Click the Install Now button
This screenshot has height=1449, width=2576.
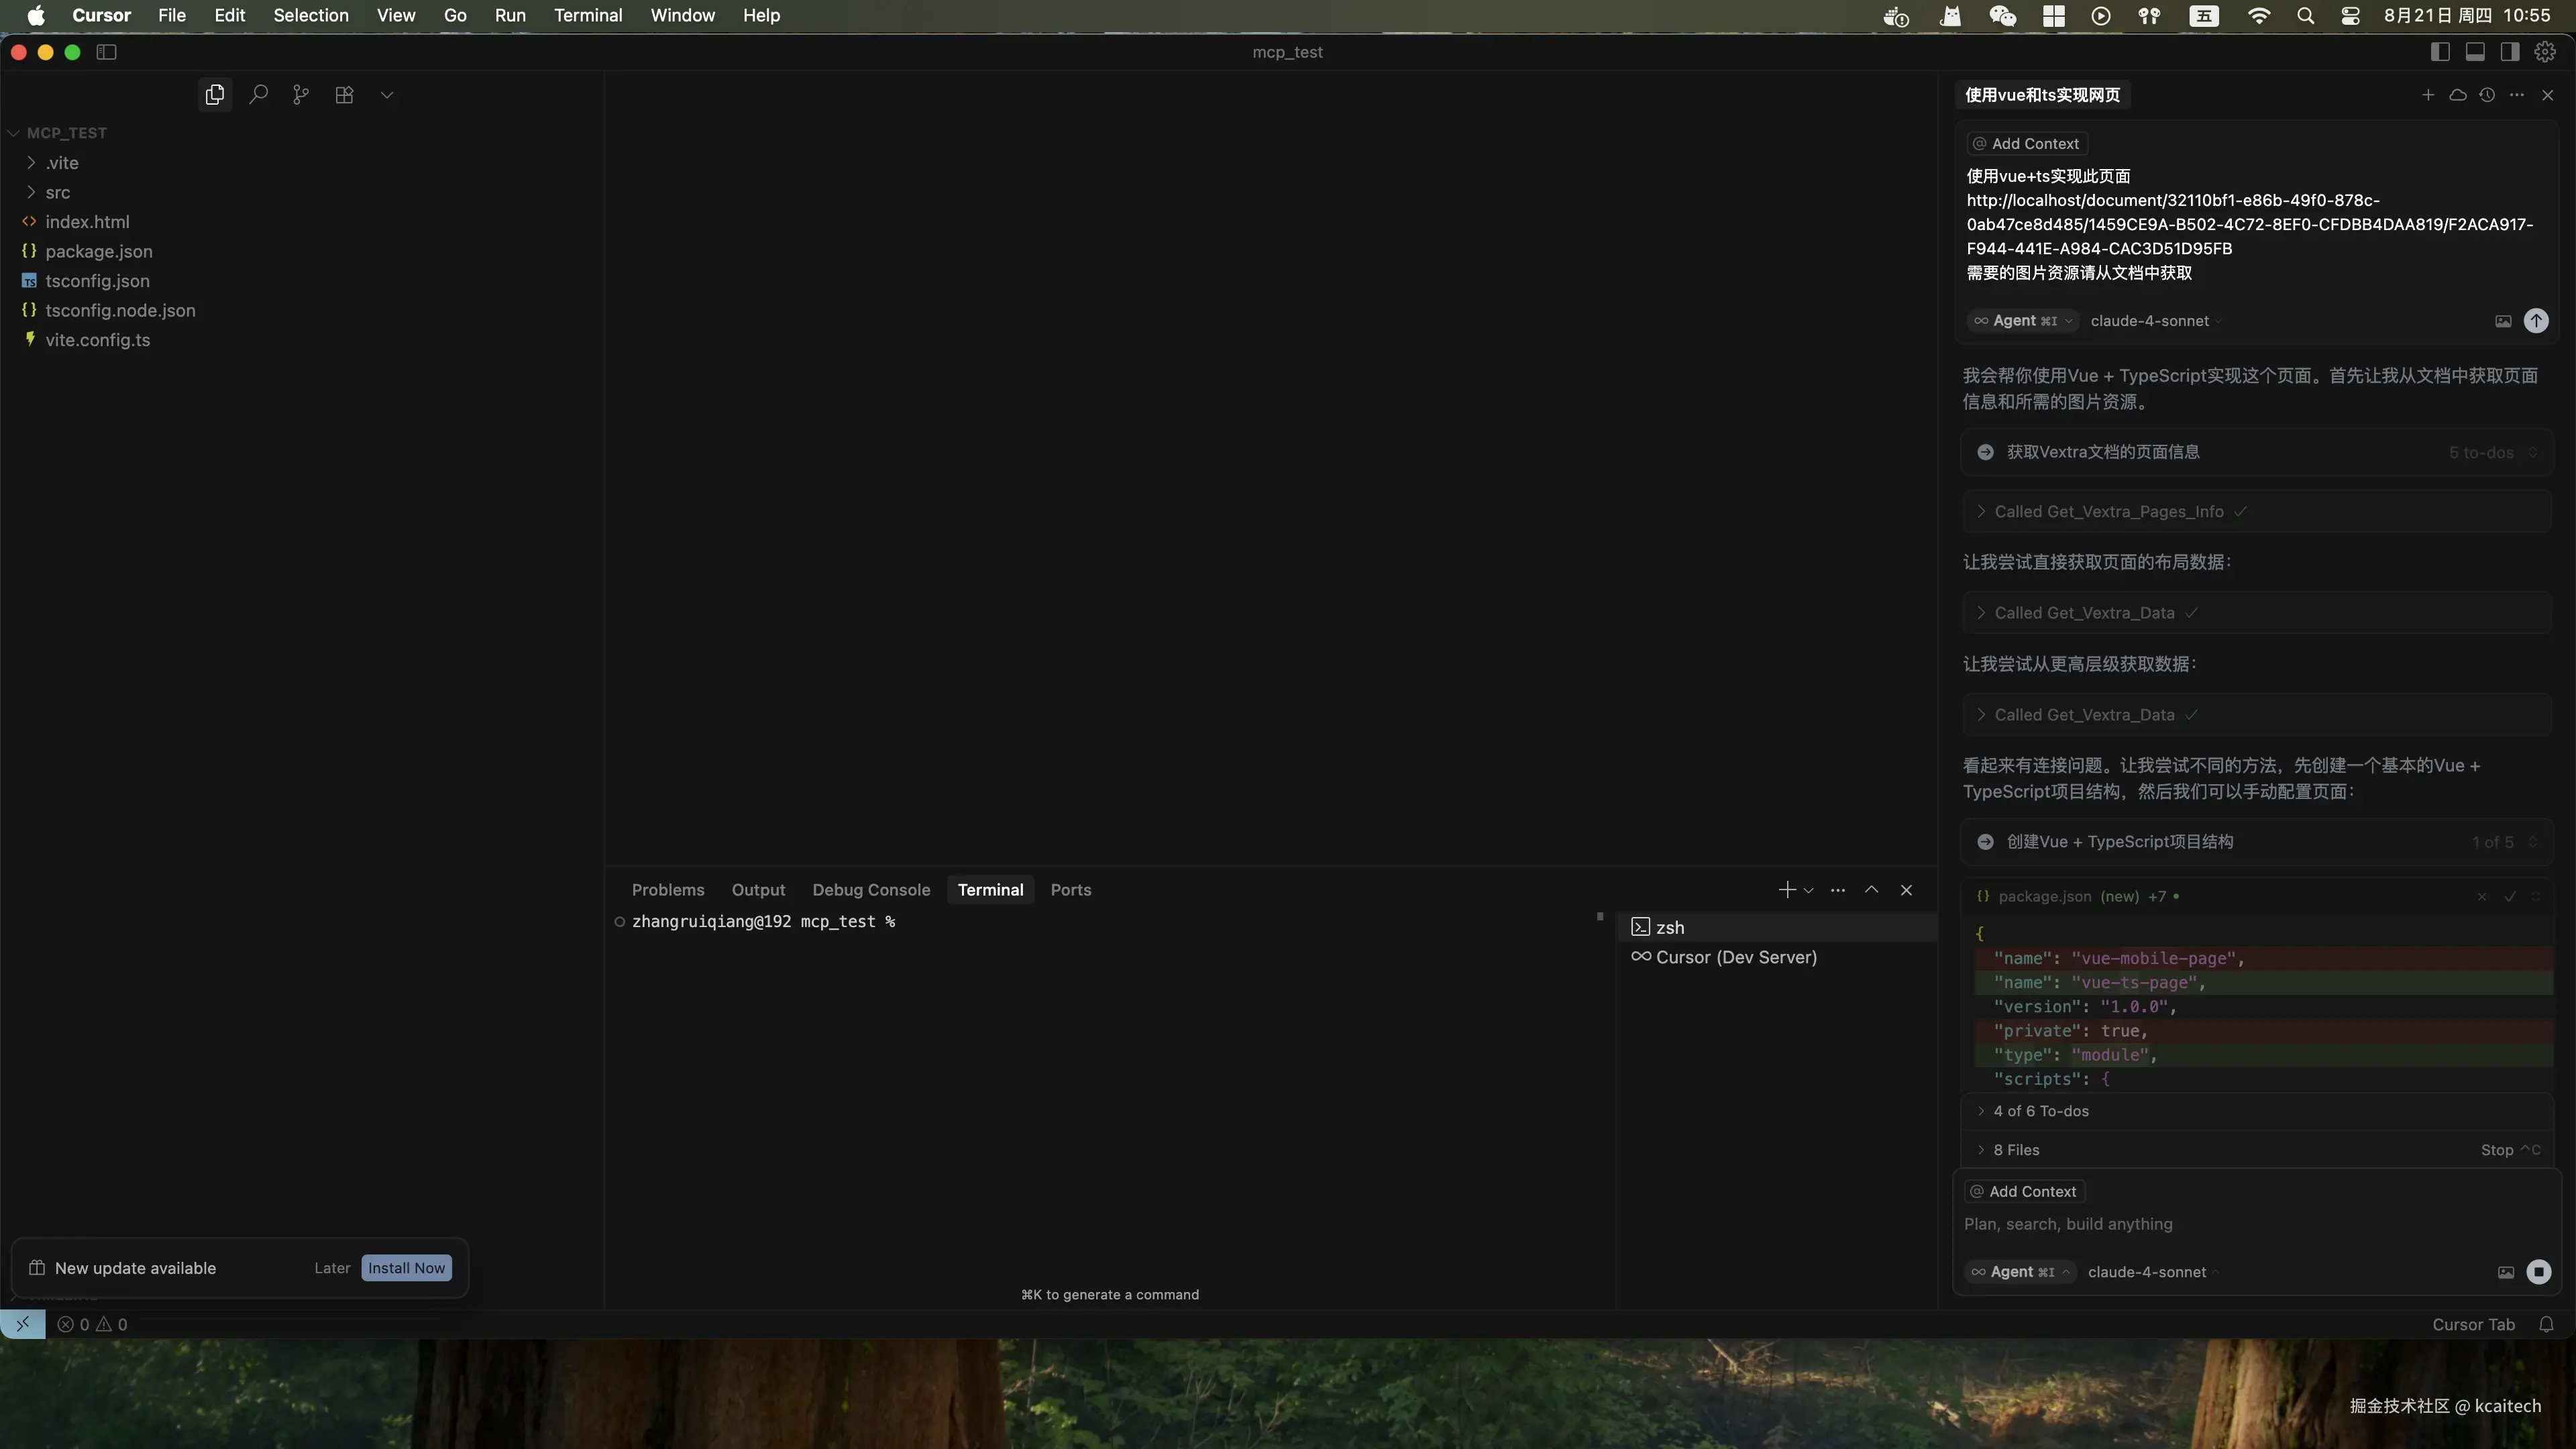(x=406, y=1268)
